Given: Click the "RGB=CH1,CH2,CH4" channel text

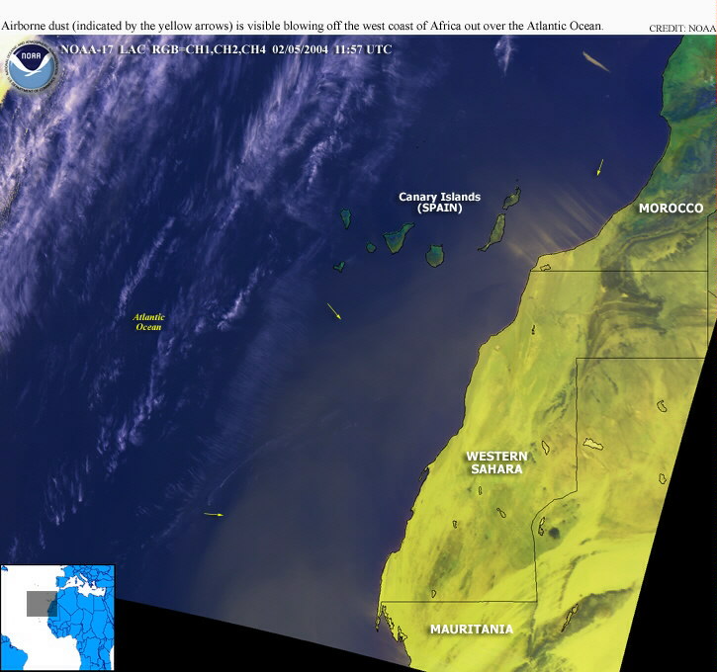Looking at the screenshot, I should pyautogui.click(x=209, y=49).
